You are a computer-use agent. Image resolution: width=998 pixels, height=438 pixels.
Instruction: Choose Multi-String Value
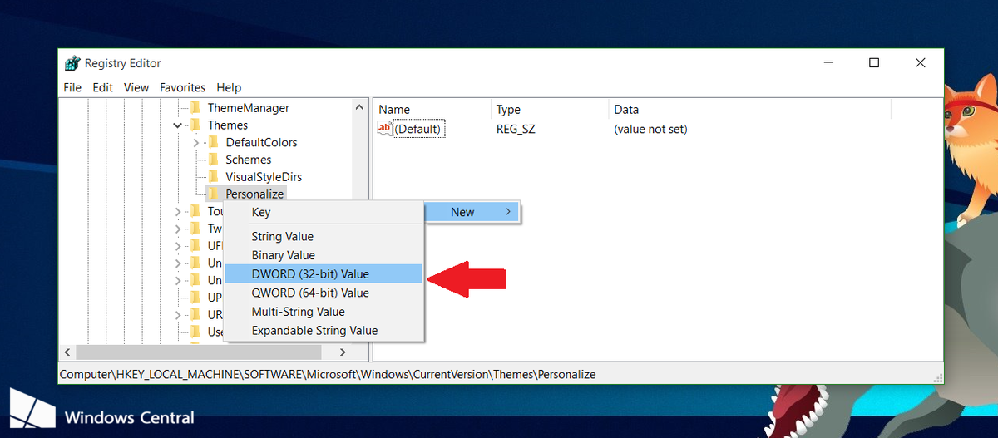click(x=325, y=312)
